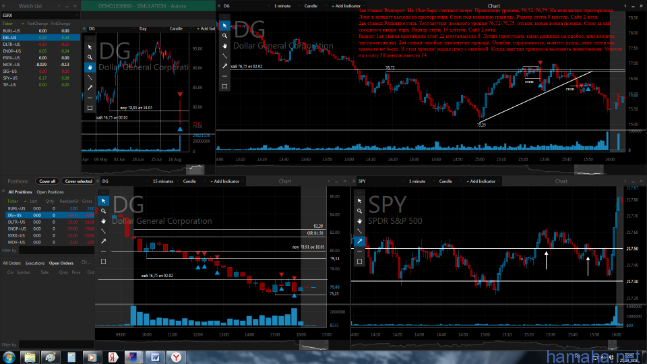Select hand pan tool in DG 1-minute chart
This screenshot has width=647, height=364.
coord(224,46)
